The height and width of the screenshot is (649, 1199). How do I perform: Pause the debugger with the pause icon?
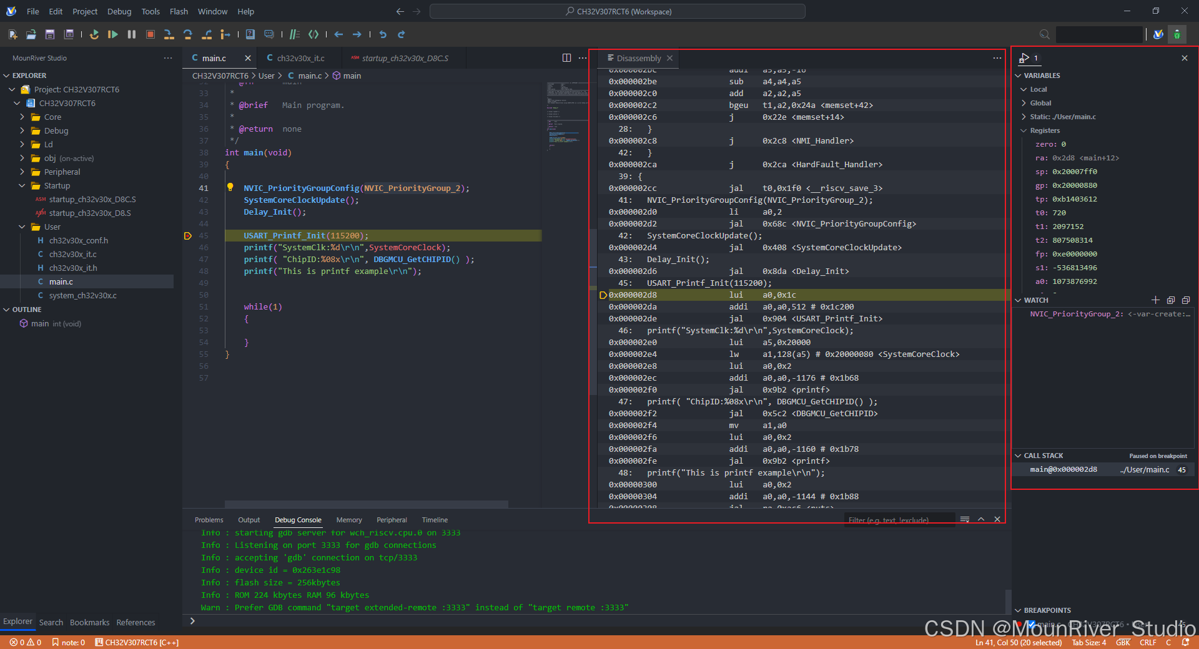(x=132, y=34)
